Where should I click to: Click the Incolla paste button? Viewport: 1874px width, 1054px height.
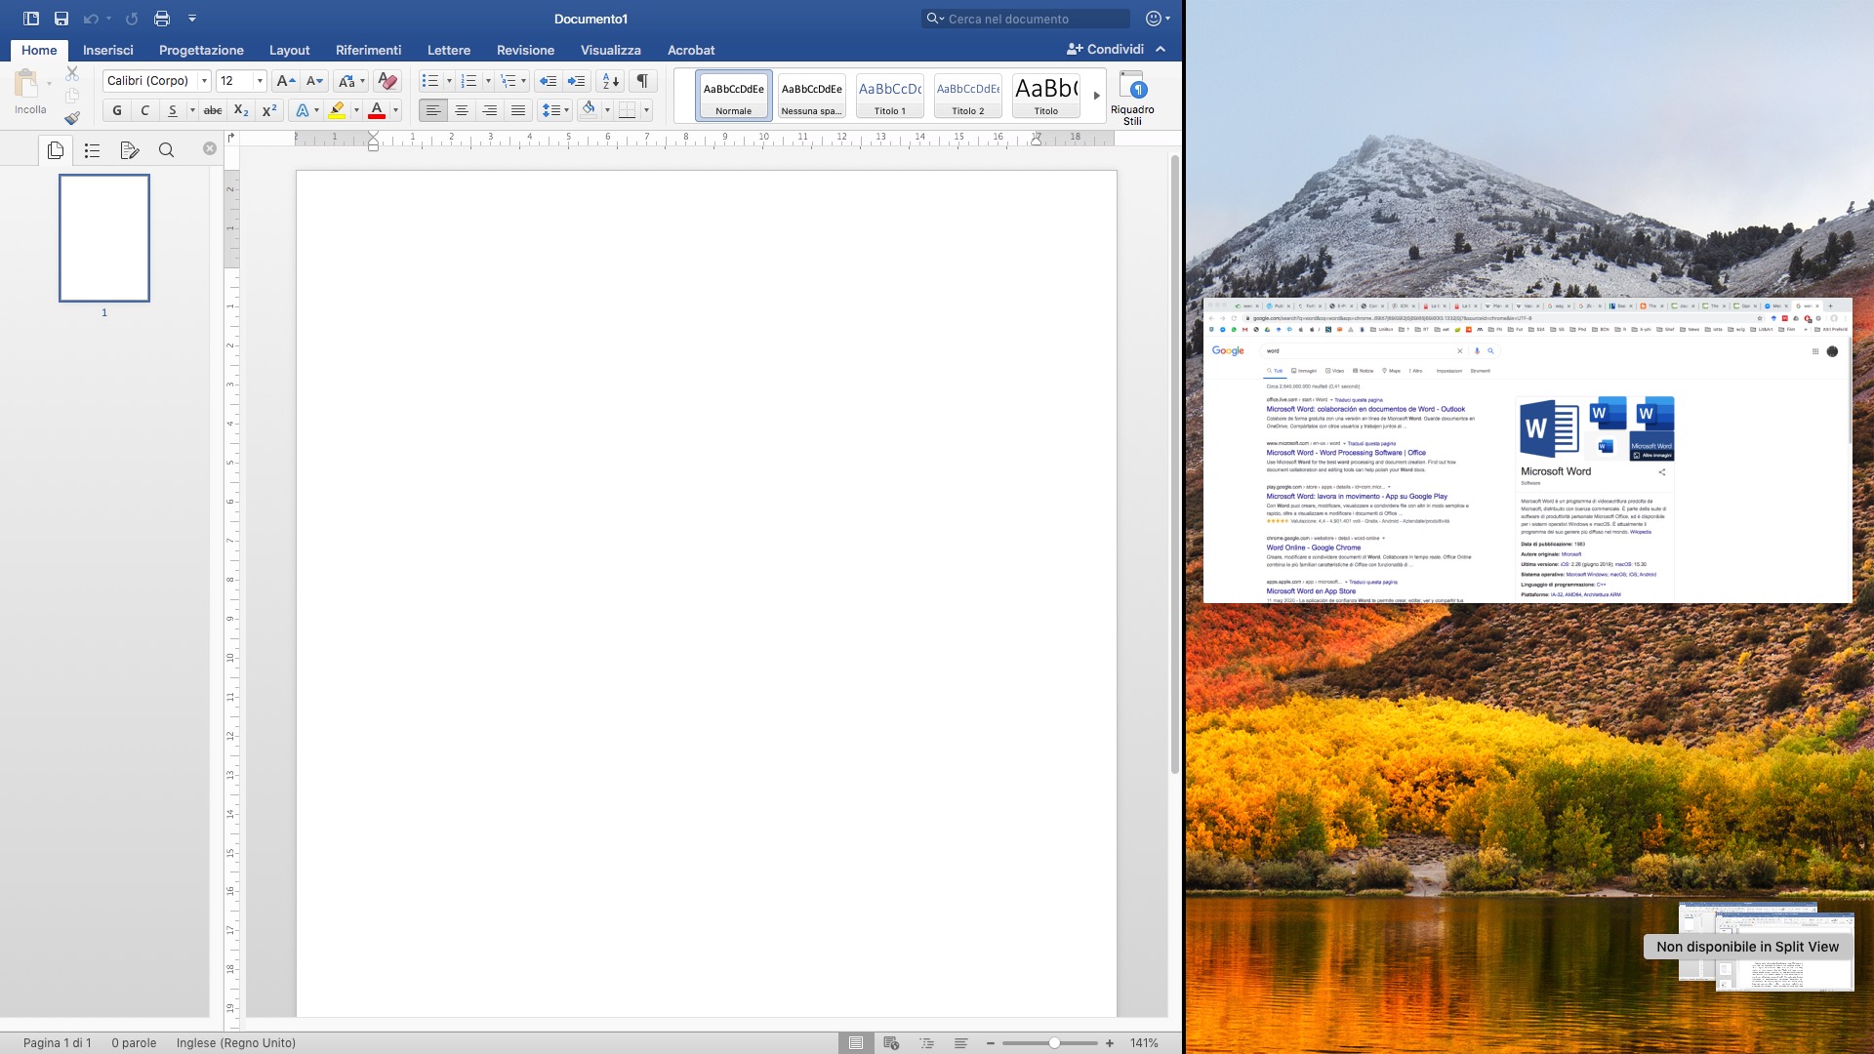coord(29,93)
